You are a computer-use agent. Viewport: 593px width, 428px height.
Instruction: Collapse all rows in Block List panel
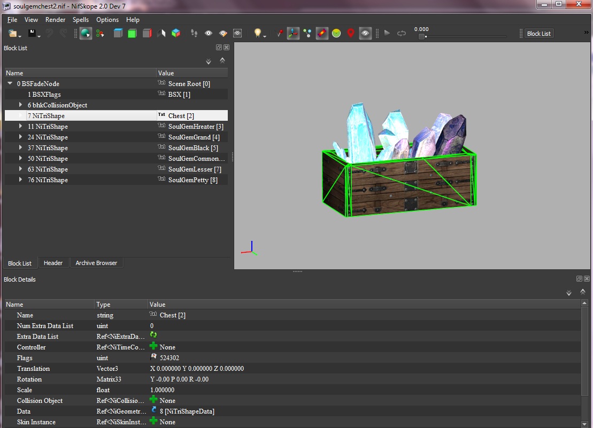[222, 60]
